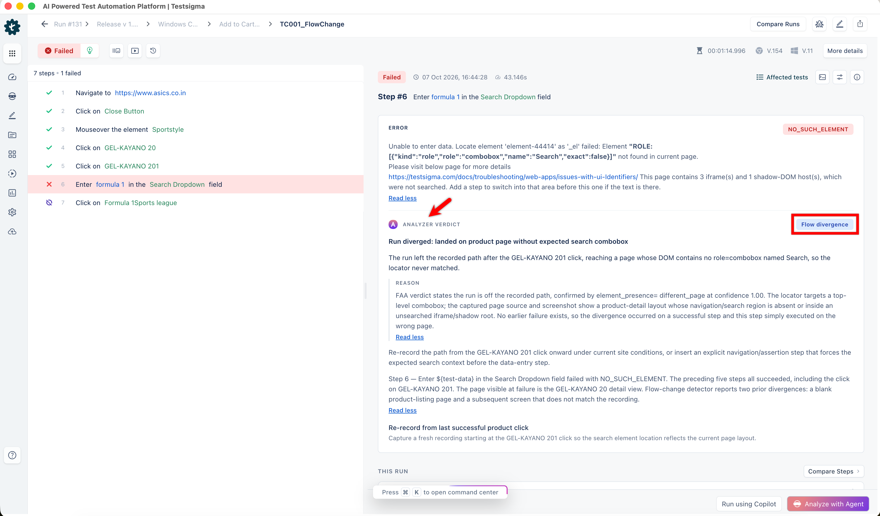Open the folder icon in sidebar
Viewport: 880px width, 516px height.
pos(12,135)
